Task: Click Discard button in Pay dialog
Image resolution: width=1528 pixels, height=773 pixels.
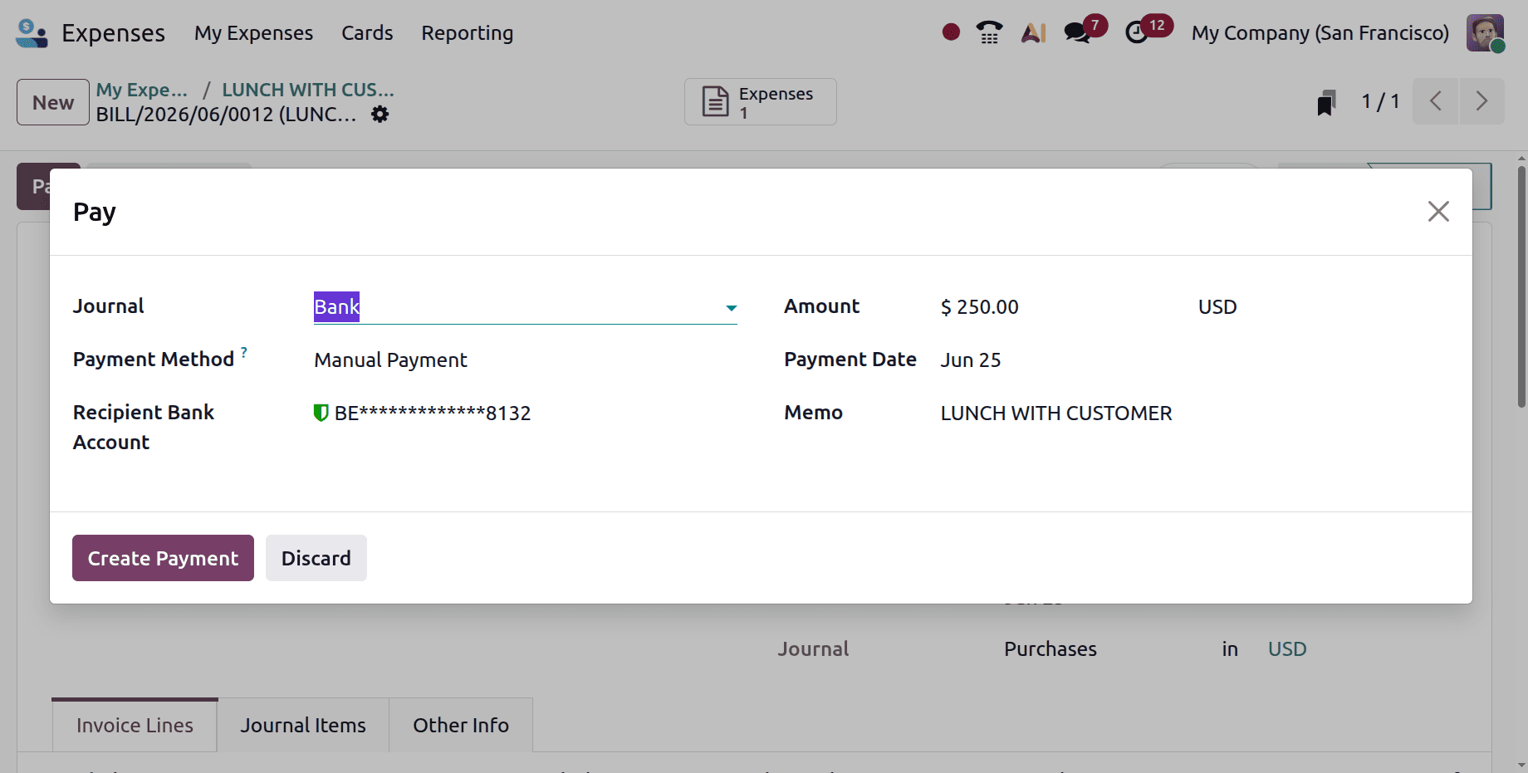Action: tap(316, 558)
